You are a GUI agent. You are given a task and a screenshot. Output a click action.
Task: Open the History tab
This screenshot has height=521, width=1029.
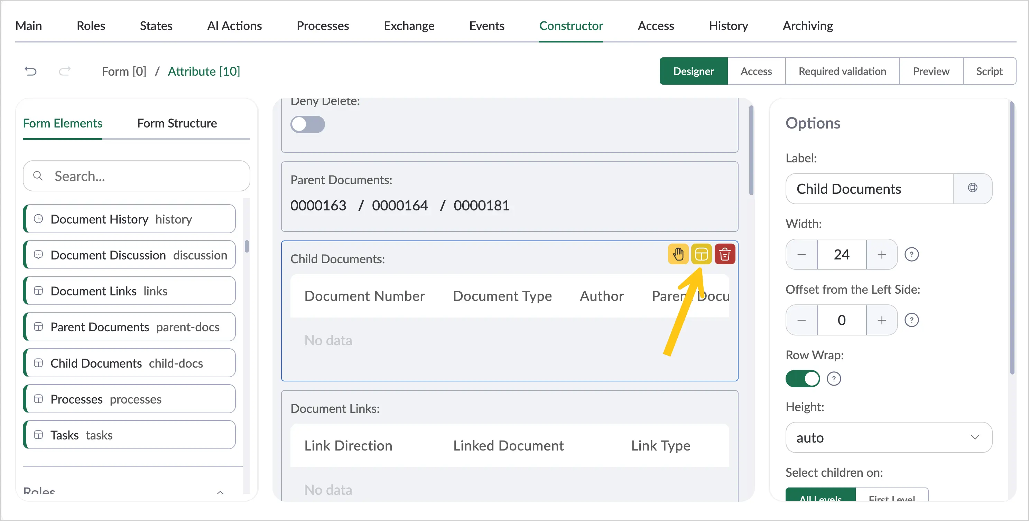click(728, 26)
